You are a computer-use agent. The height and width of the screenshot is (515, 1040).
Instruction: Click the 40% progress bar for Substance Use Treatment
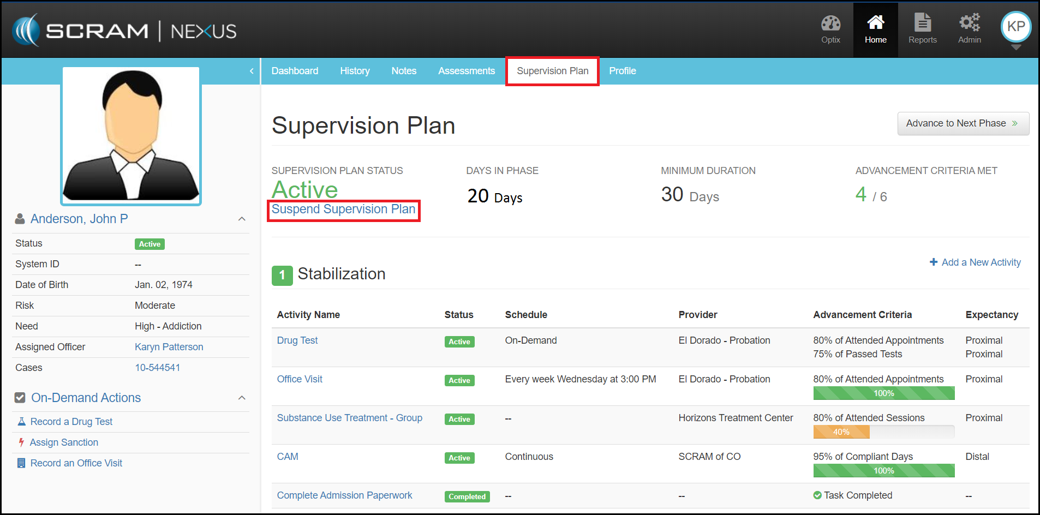click(x=841, y=432)
